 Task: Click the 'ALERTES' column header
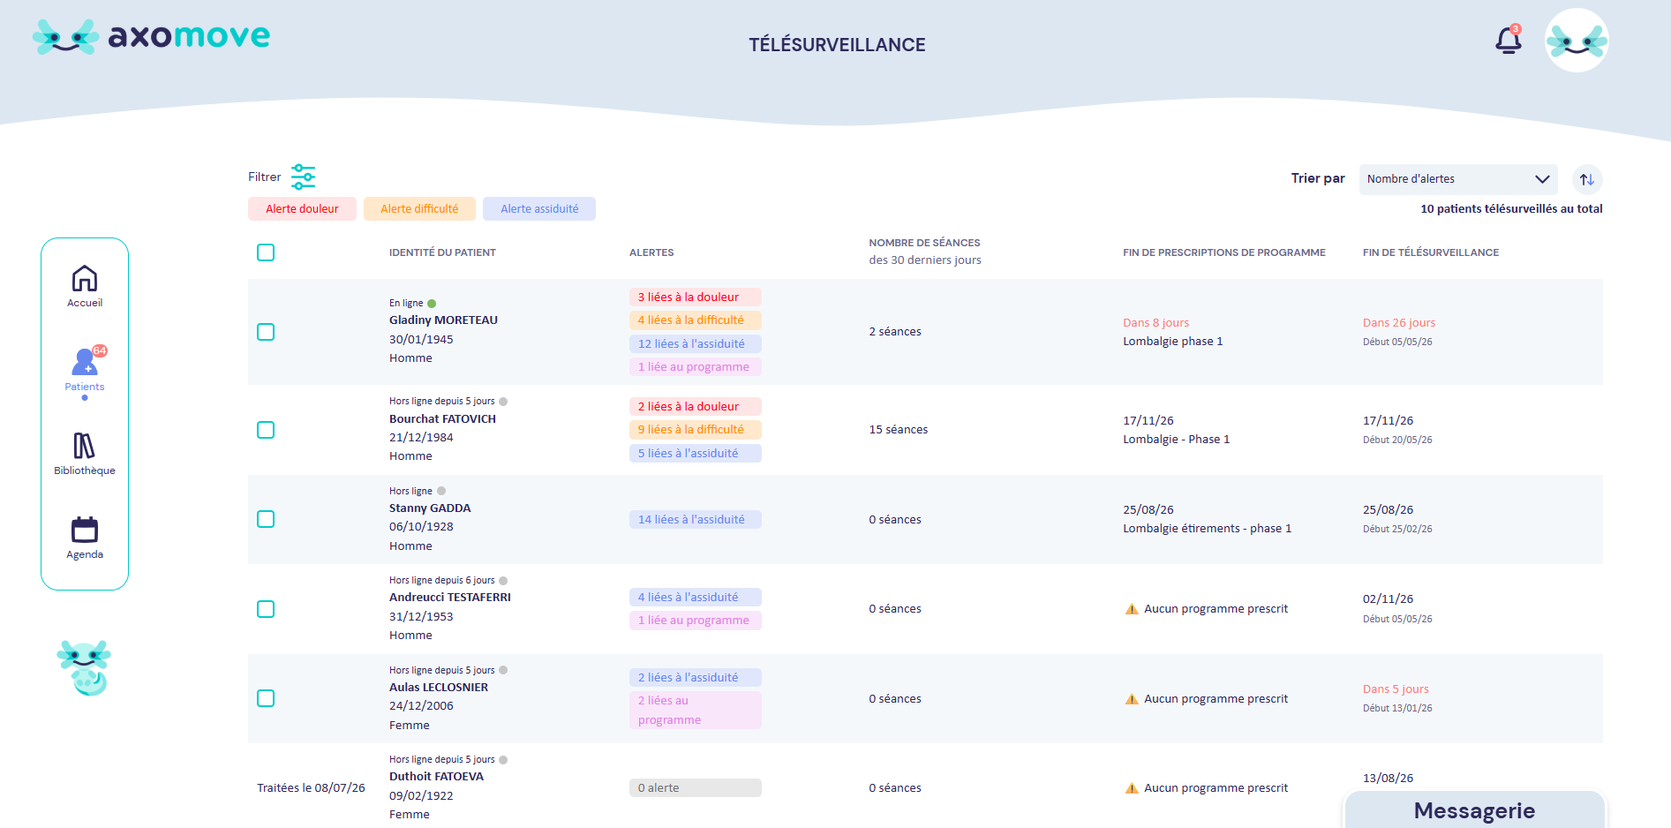(x=651, y=252)
